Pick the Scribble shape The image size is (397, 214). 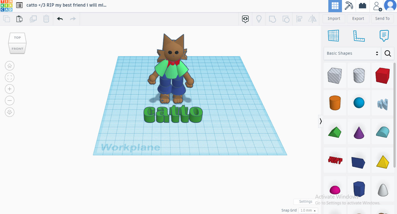(x=382, y=104)
